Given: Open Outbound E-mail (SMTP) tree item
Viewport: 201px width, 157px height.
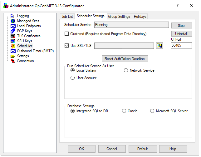Looking at the screenshot, I should tap(35, 51).
